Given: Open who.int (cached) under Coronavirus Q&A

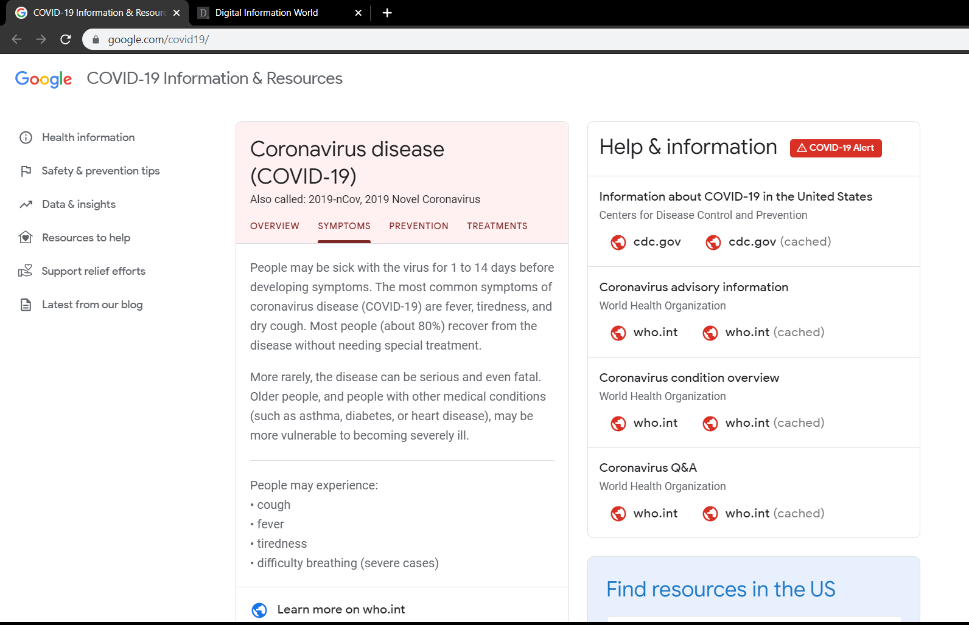Looking at the screenshot, I should point(775,514).
